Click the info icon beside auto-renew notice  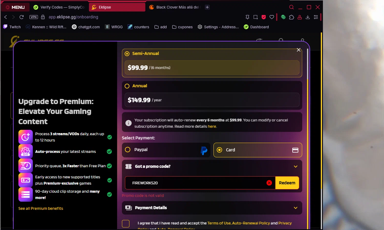tap(129, 123)
